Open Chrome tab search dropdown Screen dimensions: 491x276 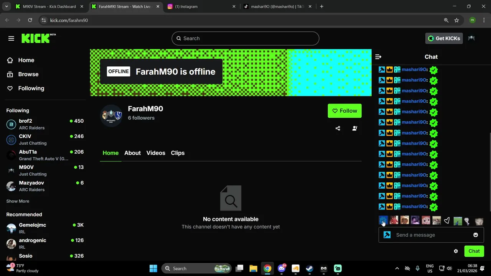(6, 7)
